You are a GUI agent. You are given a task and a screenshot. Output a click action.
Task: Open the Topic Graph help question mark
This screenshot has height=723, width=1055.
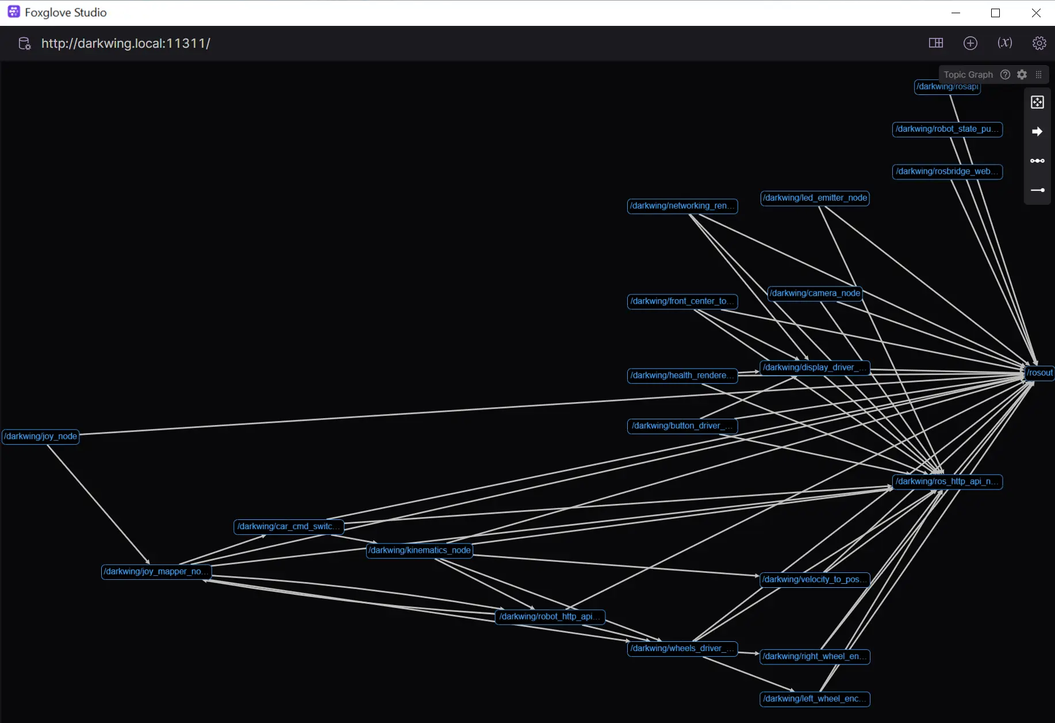(1006, 74)
